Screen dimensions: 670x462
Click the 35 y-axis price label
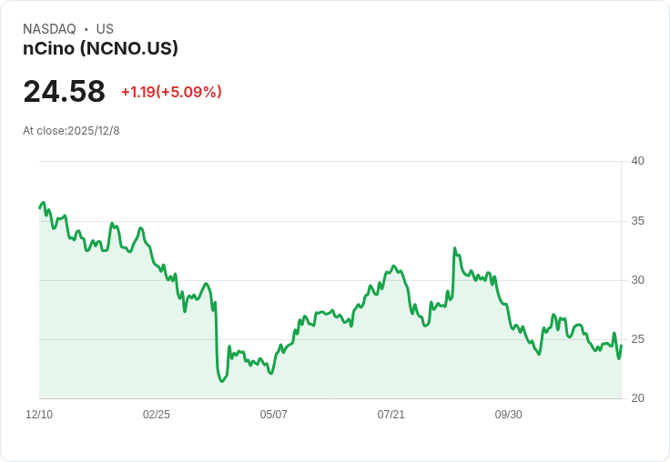tap(637, 221)
